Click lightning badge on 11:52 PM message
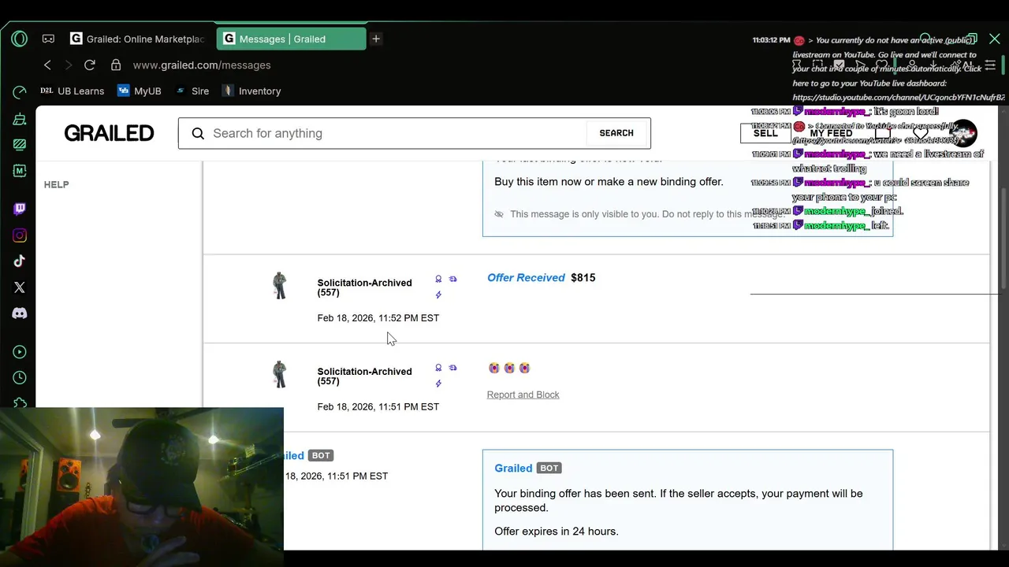 pyautogui.click(x=438, y=295)
